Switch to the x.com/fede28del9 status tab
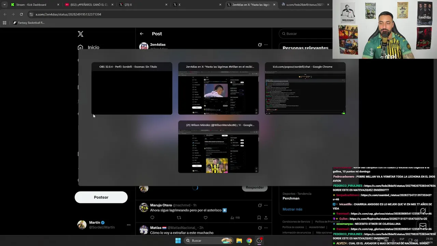The height and width of the screenshot is (246, 437). coord(306,5)
